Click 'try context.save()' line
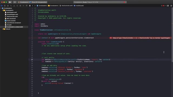The width and height of the screenshot is (173, 97). 53,79
